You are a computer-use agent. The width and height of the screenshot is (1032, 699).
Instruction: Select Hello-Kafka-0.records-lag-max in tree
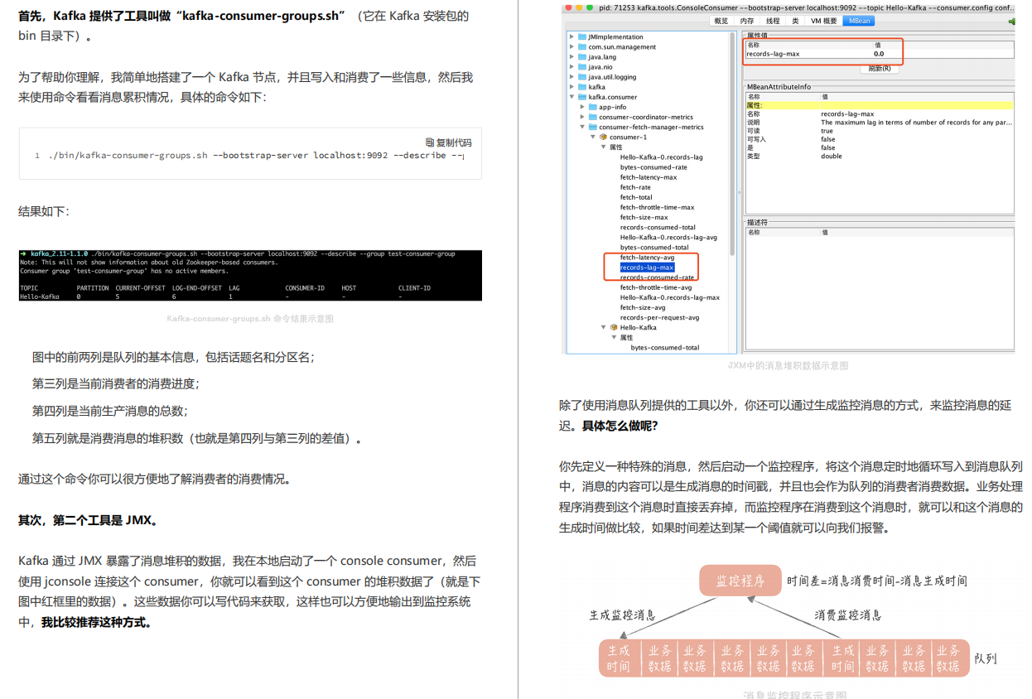(669, 297)
